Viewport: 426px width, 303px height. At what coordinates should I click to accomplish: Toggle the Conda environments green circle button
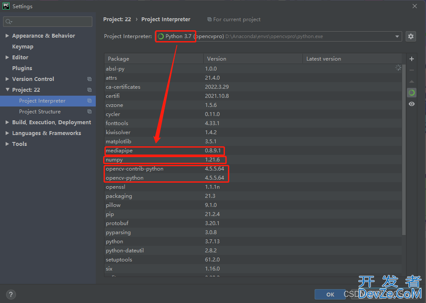[x=412, y=93]
